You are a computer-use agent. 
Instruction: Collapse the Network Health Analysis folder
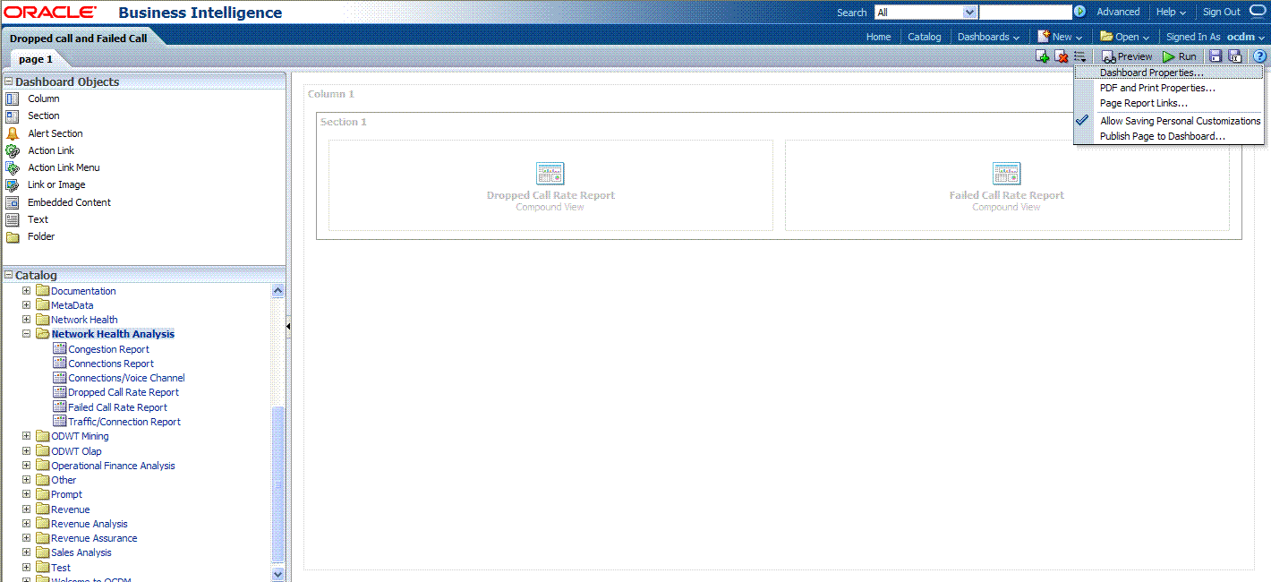point(27,334)
